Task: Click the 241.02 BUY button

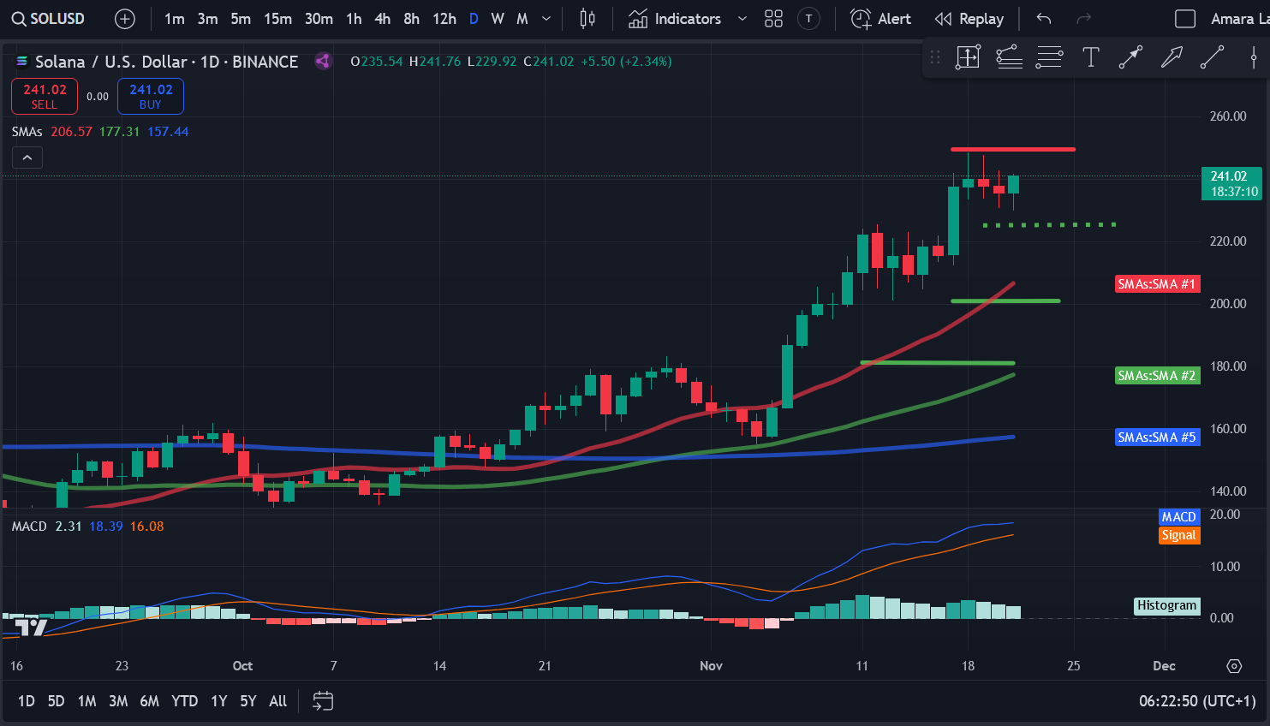Action: point(151,96)
